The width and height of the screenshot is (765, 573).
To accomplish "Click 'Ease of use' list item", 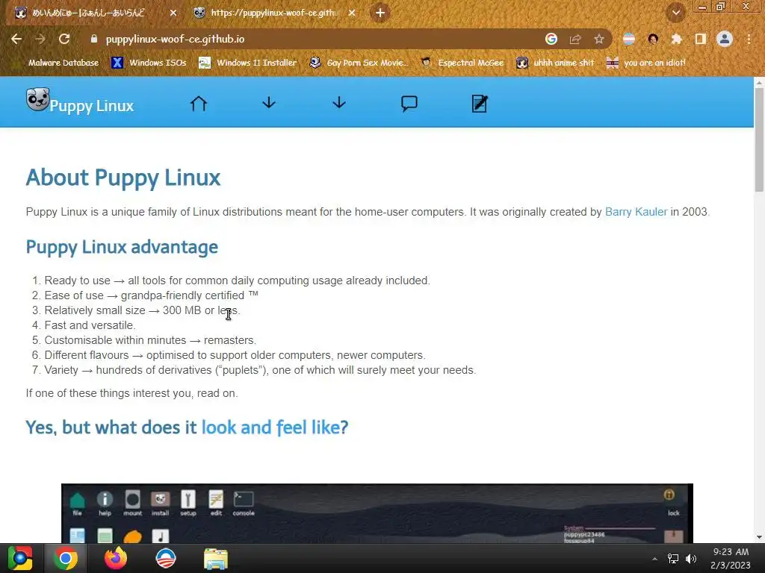I will (151, 295).
